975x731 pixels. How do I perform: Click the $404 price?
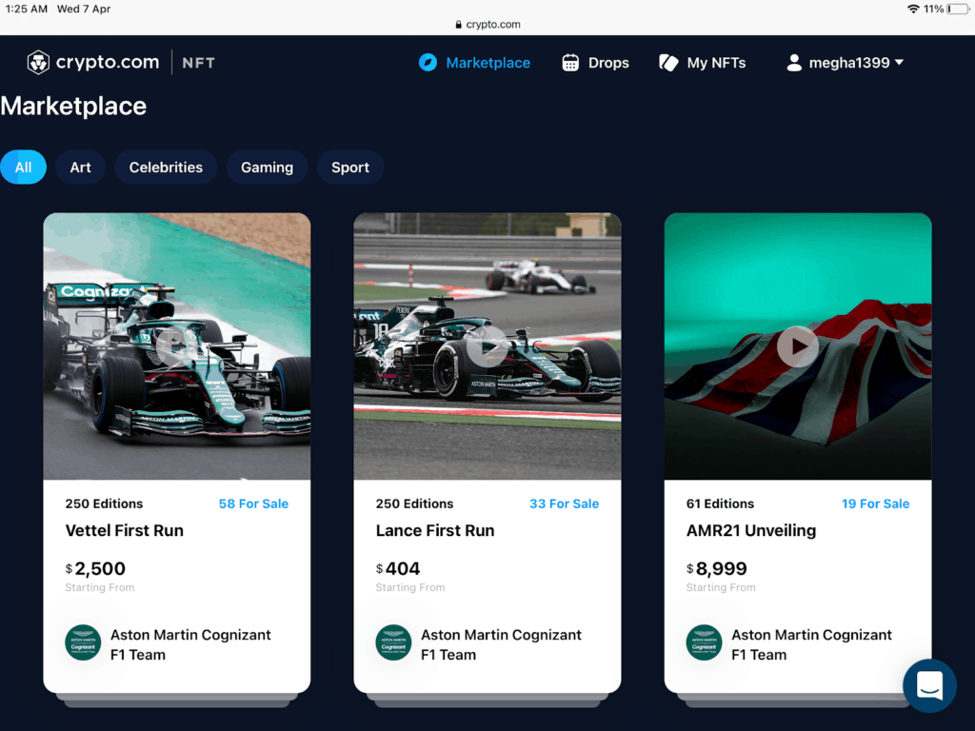[x=397, y=568]
